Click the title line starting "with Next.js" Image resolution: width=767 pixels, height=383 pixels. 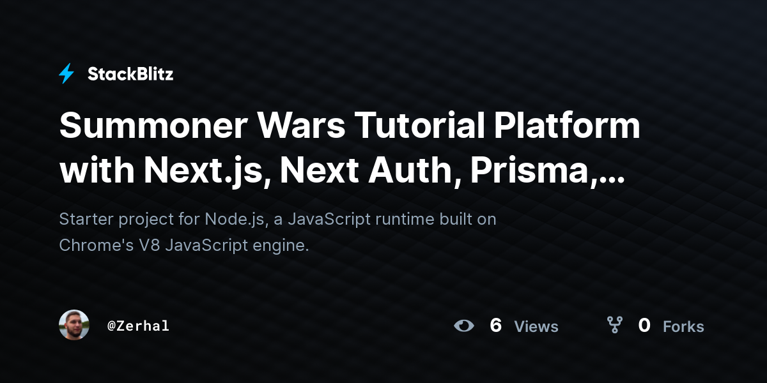point(342,169)
